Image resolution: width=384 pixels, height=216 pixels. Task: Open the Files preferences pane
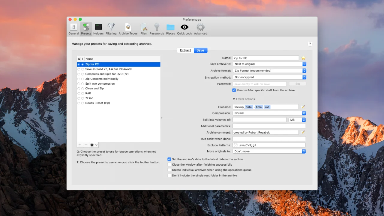click(144, 29)
